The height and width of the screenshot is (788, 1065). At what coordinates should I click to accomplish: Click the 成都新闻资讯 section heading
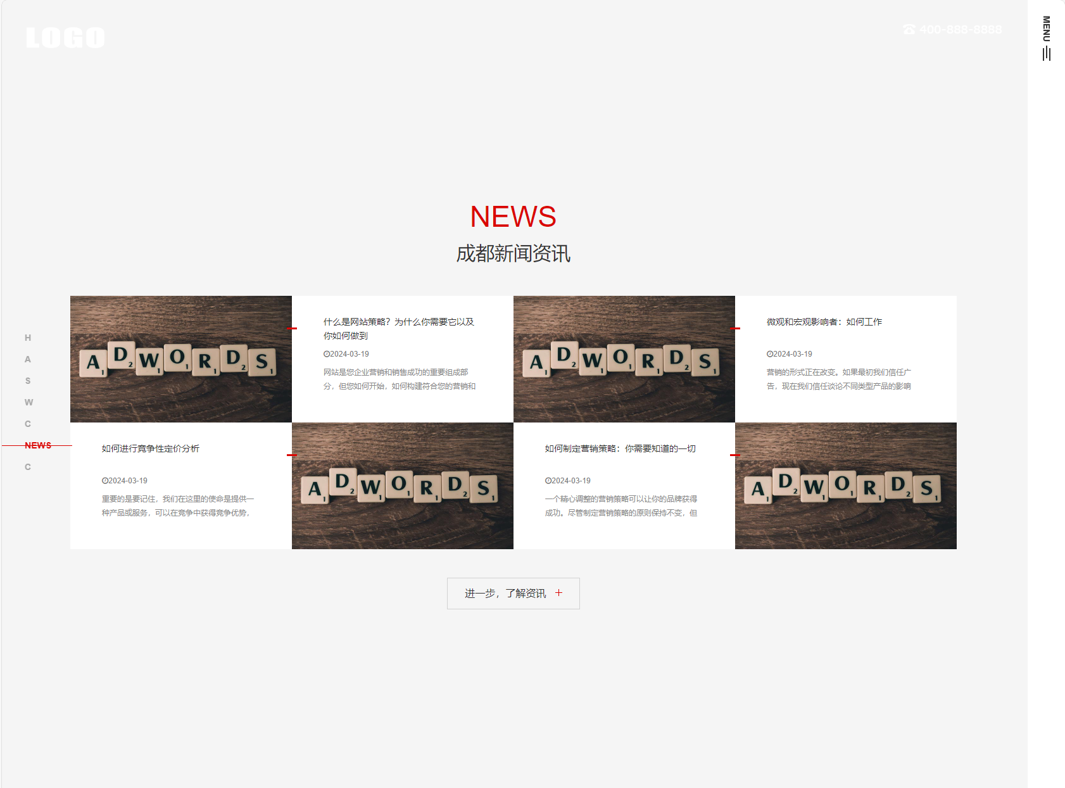pyautogui.click(x=514, y=254)
